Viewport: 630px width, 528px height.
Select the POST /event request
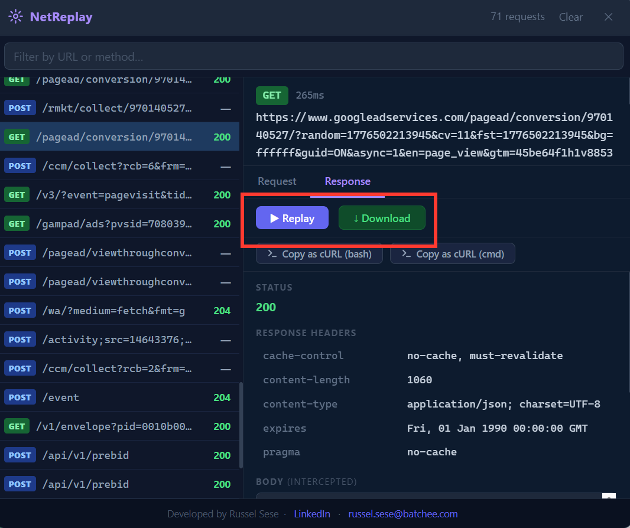pos(118,397)
